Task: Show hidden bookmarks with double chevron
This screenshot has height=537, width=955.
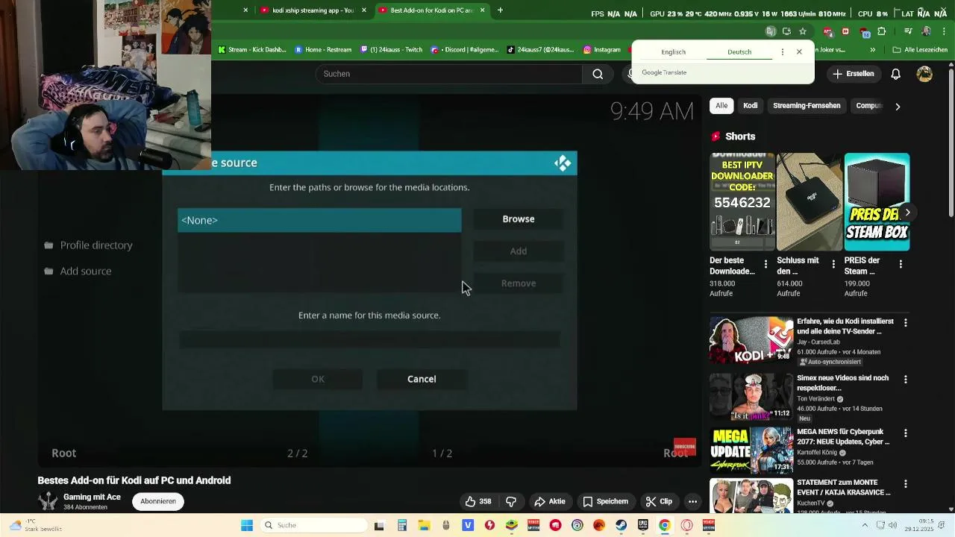Action: 873,50
